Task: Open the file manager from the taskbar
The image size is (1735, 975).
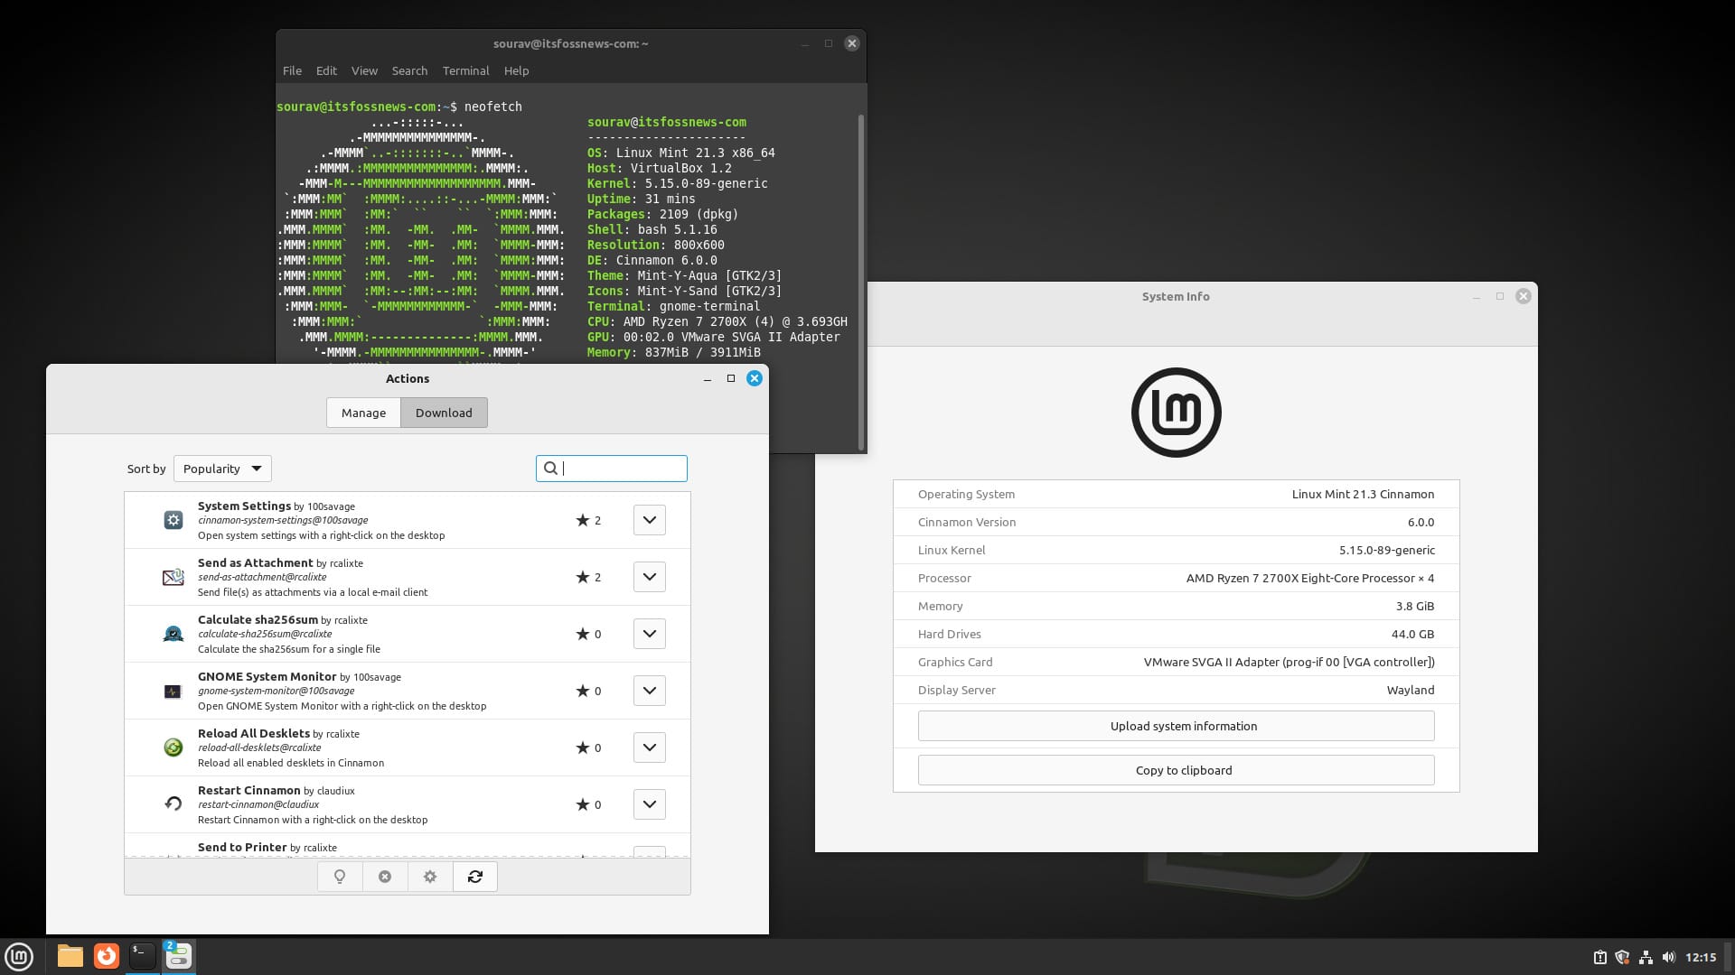Action: pyautogui.click(x=70, y=956)
